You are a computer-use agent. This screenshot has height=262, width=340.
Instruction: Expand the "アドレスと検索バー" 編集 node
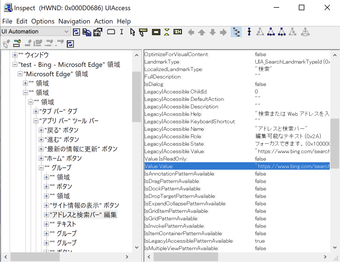tap(46, 215)
